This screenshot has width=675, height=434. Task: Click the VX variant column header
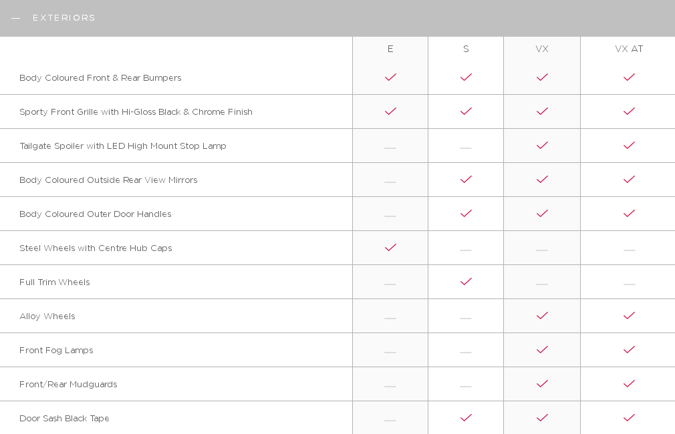pyautogui.click(x=542, y=49)
